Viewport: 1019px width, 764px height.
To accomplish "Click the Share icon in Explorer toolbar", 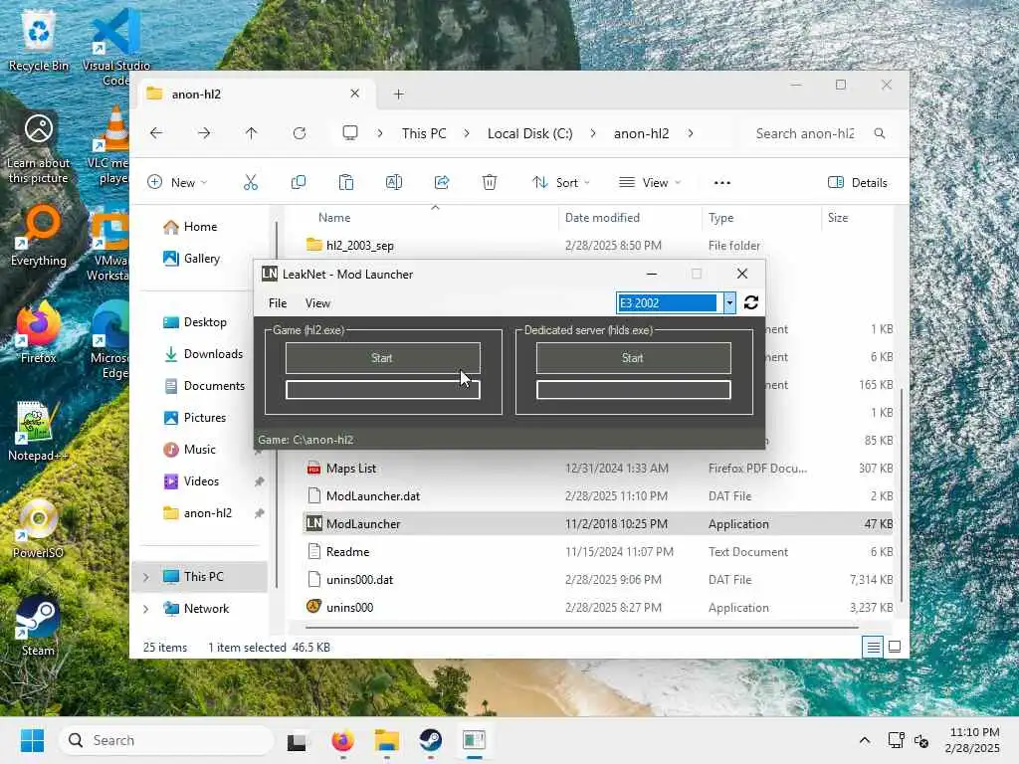I will coord(442,183).
